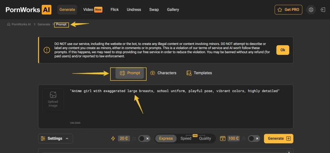Screen dimensions: 330x153
Task: Click the warning exclamation icon in the notice
Action: click(47, 50)
